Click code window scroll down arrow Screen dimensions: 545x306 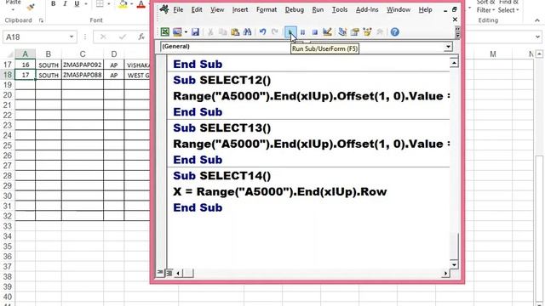pos(454,264)
